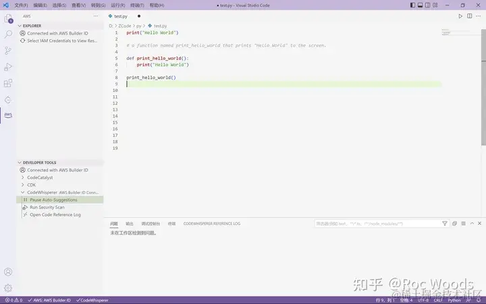This screenshot has height=304, width=486.
Task: Pause Auto-Suggestions for CodeWhisperer
Action: [60, 200]
